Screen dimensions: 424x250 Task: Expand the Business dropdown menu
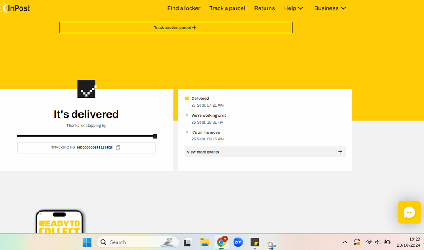[330, 8]
